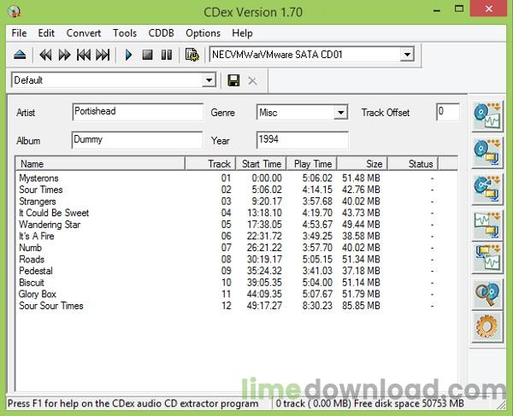This screenshot has width=513, height=416.
Task: Click the magnifier CDDB lookup icon
Action: tap(487, 295)
